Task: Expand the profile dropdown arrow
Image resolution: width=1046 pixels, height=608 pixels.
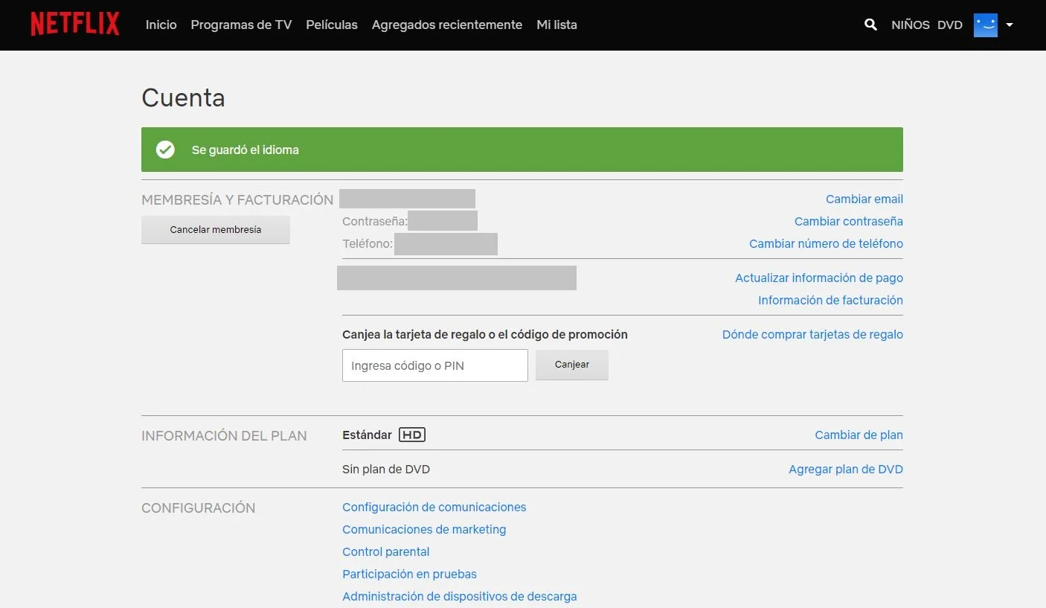Action: pos(1010,25)
